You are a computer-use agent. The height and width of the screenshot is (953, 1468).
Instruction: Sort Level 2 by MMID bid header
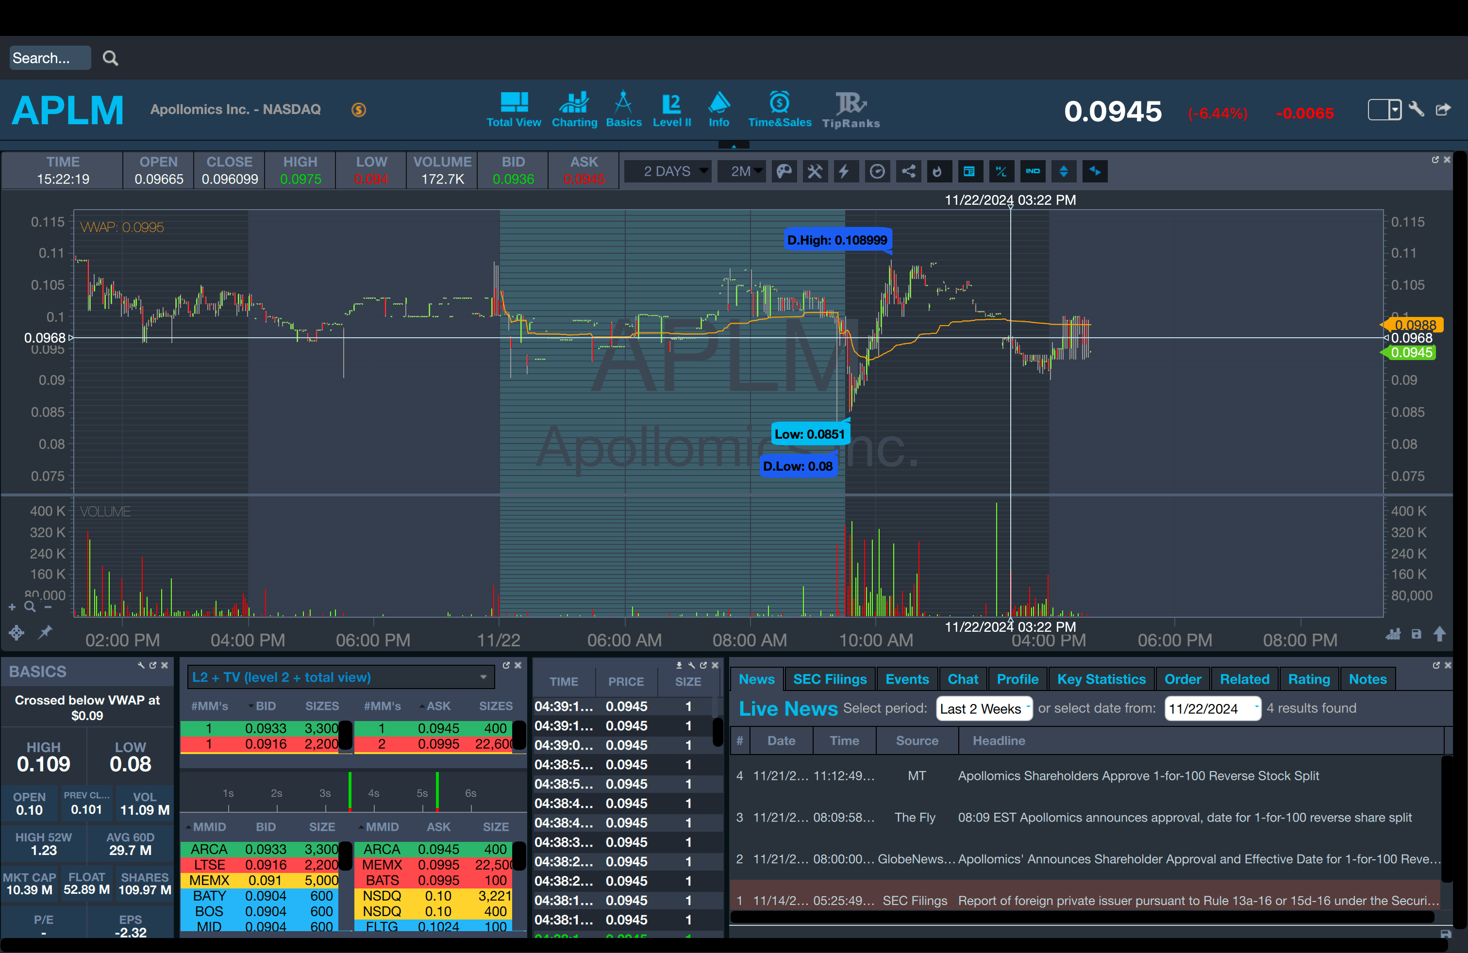pos(208,827)
